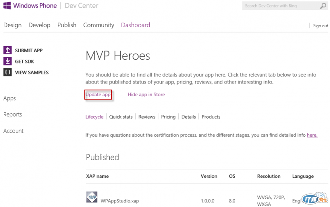Click Hide app in Store link

146,95
